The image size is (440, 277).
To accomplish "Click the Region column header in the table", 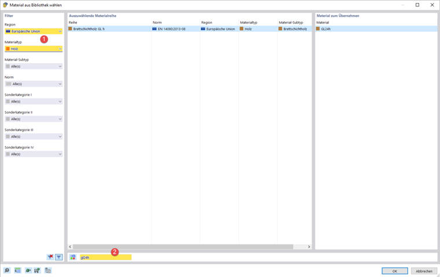I will 207,23.
